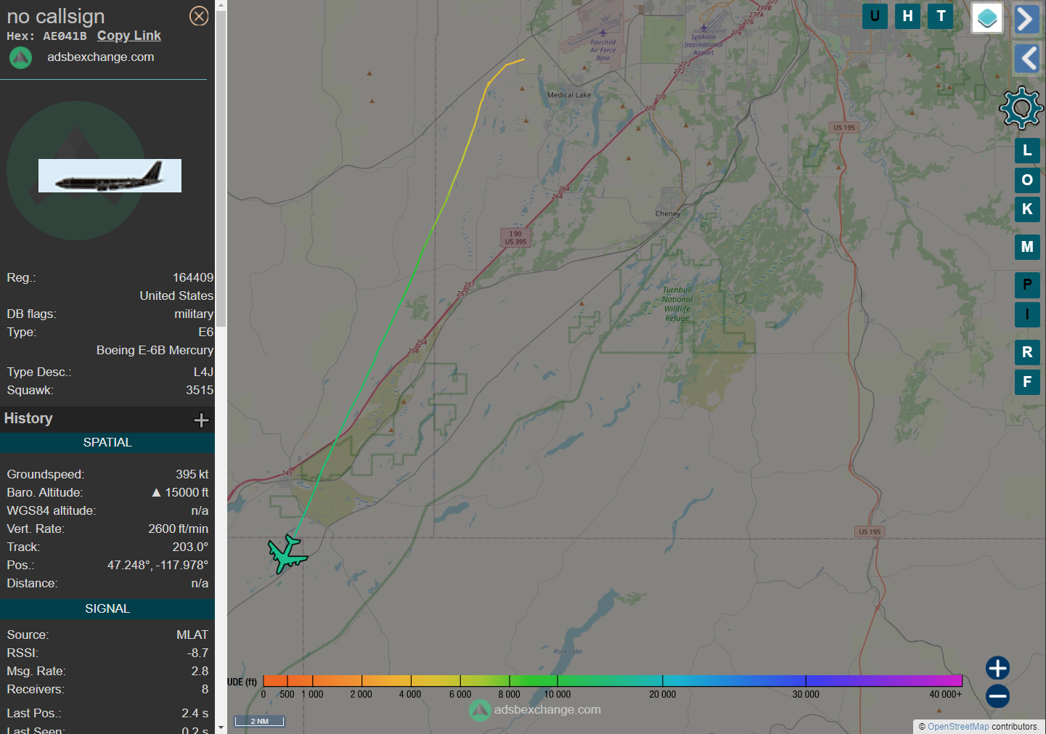
Task: Toggle the T map button
Action: point(941,16)
